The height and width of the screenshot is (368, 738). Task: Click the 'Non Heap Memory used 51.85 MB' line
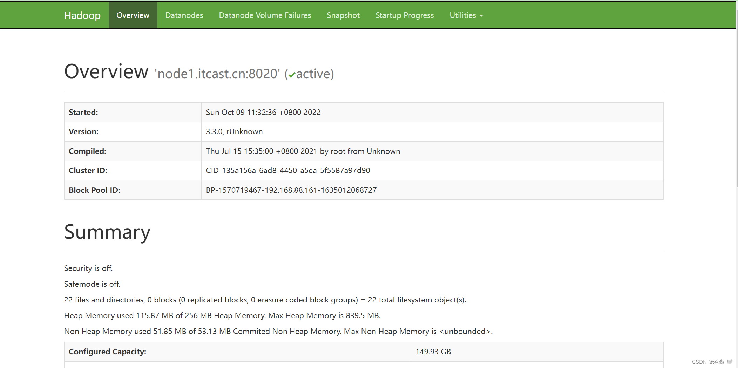278,331
